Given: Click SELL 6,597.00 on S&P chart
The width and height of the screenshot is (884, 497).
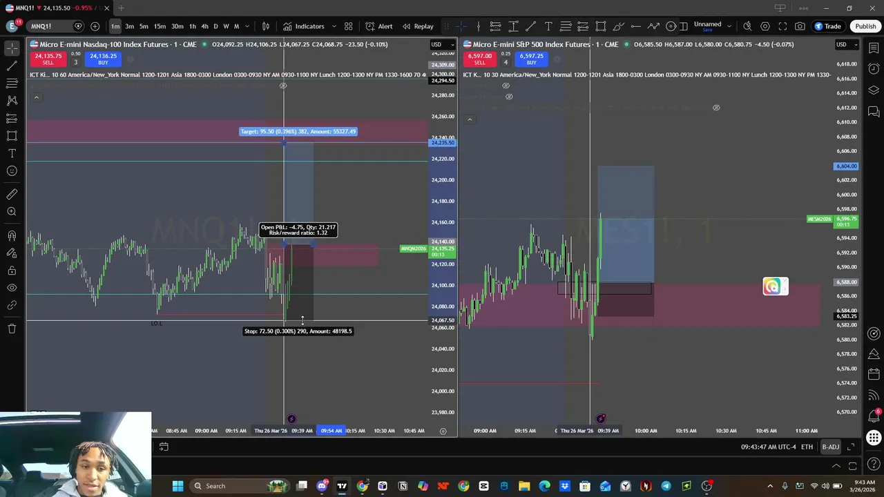Looking at the screenshot, I should coord(479,59).
